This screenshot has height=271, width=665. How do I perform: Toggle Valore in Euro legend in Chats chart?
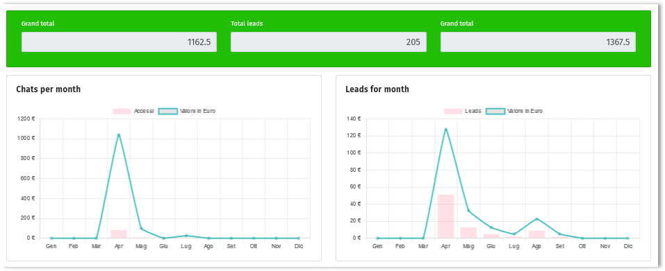pyautogui.click(x=187, y=111)
